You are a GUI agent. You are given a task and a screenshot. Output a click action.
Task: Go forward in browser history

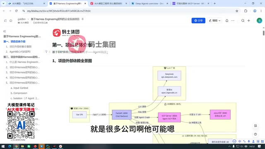click(x=10, y=11)
